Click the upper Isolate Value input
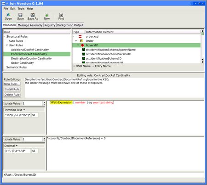This screenshot has width=207, height=185. pyautogui.click(x=32, y=103)
